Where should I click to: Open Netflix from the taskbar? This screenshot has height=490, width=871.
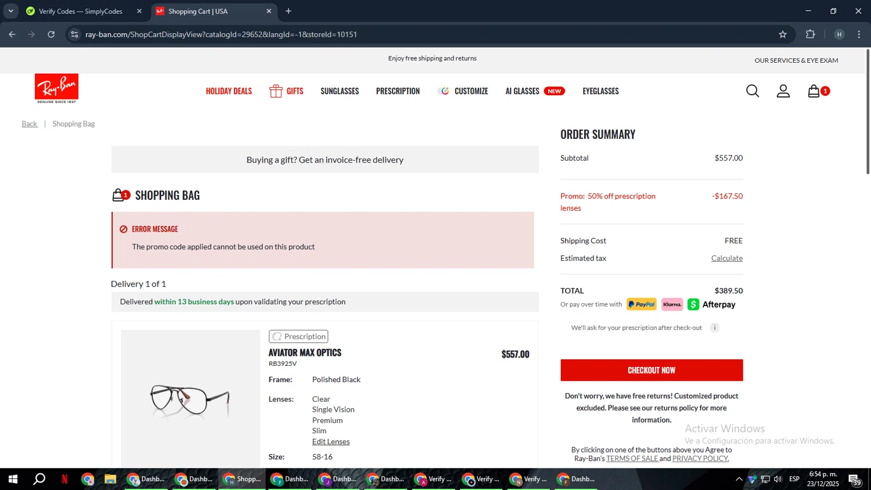[x=64, y=479]
